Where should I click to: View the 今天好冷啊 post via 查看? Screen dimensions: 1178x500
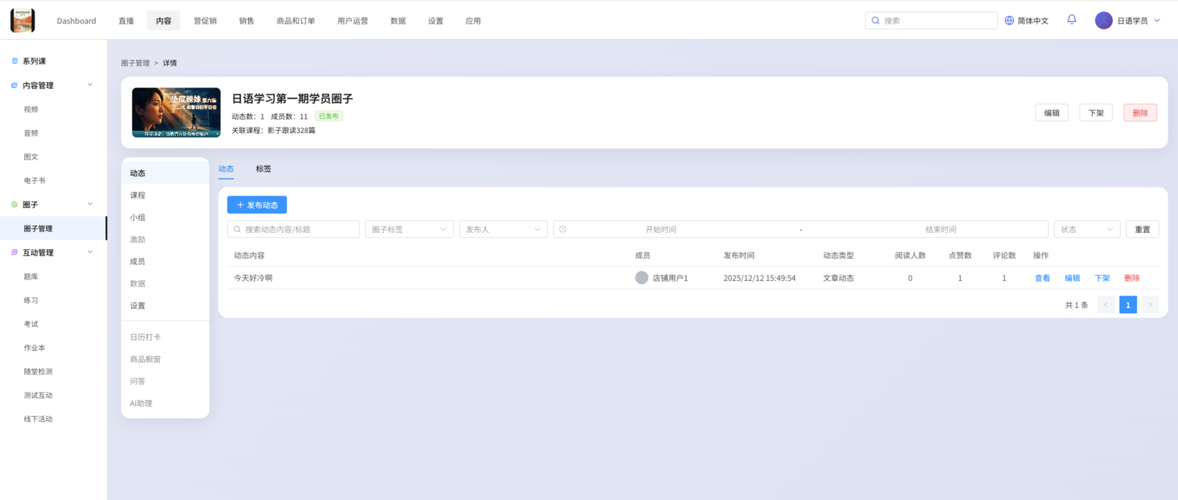(x=1043, y=278)
